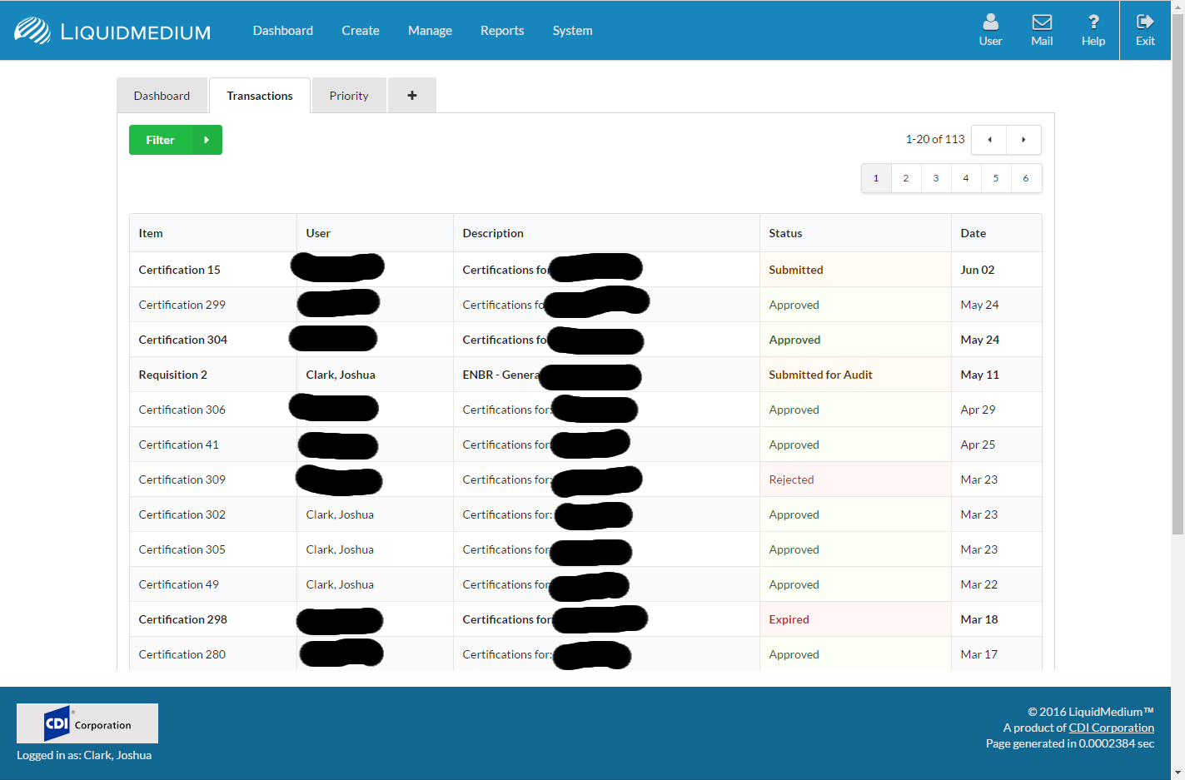1185x780 pixels.
Task: Click the green Filter button
Action: pos(160,140)
